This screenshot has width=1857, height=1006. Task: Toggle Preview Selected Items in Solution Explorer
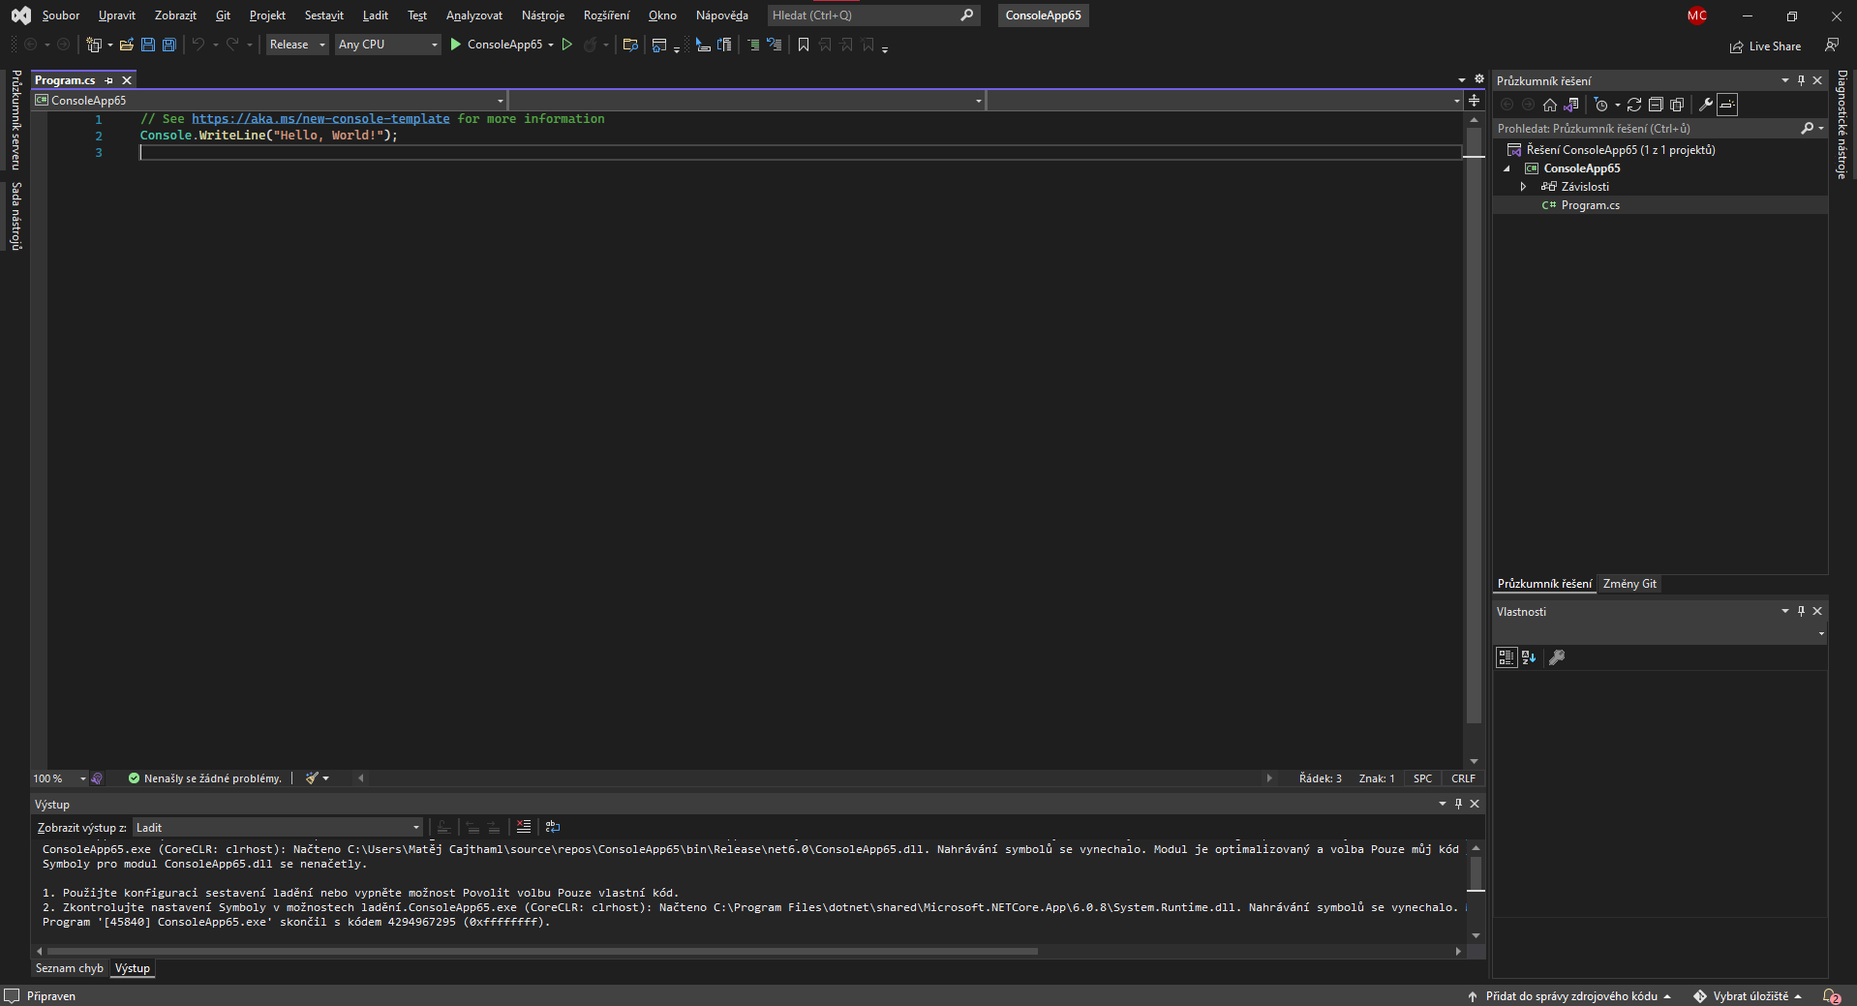click(1728, 105)
